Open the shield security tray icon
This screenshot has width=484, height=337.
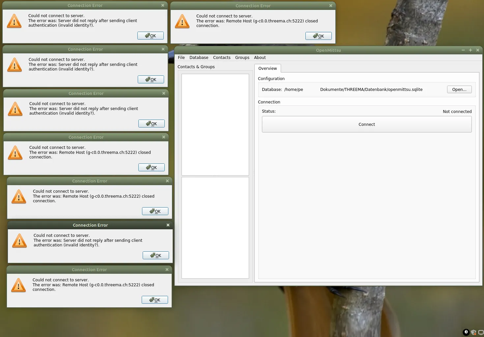(473, 332)
